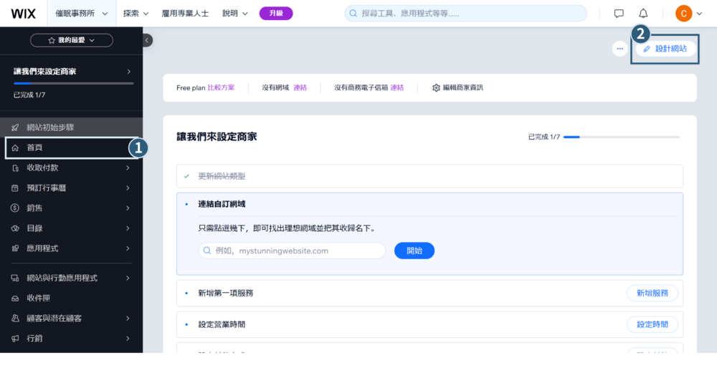
Task: Expand the account menu chevron
Action: point(699,14)
